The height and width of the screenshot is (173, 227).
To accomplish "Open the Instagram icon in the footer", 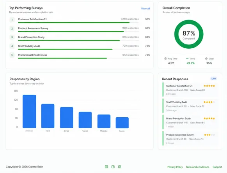I will (119, 167).
